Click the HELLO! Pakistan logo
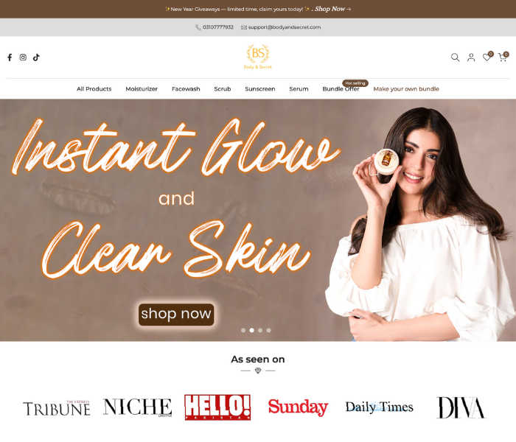Viewport: 516px width, 442px height. pos(217,407)
